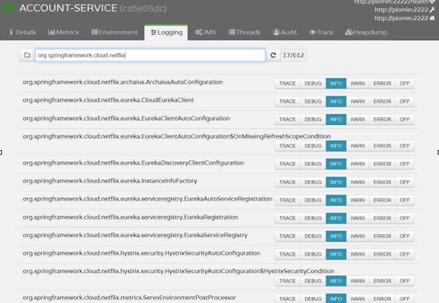Open the Details tab
Image resolution: width=439 pixels, height=303 pixels.
(x=23, y=32)
